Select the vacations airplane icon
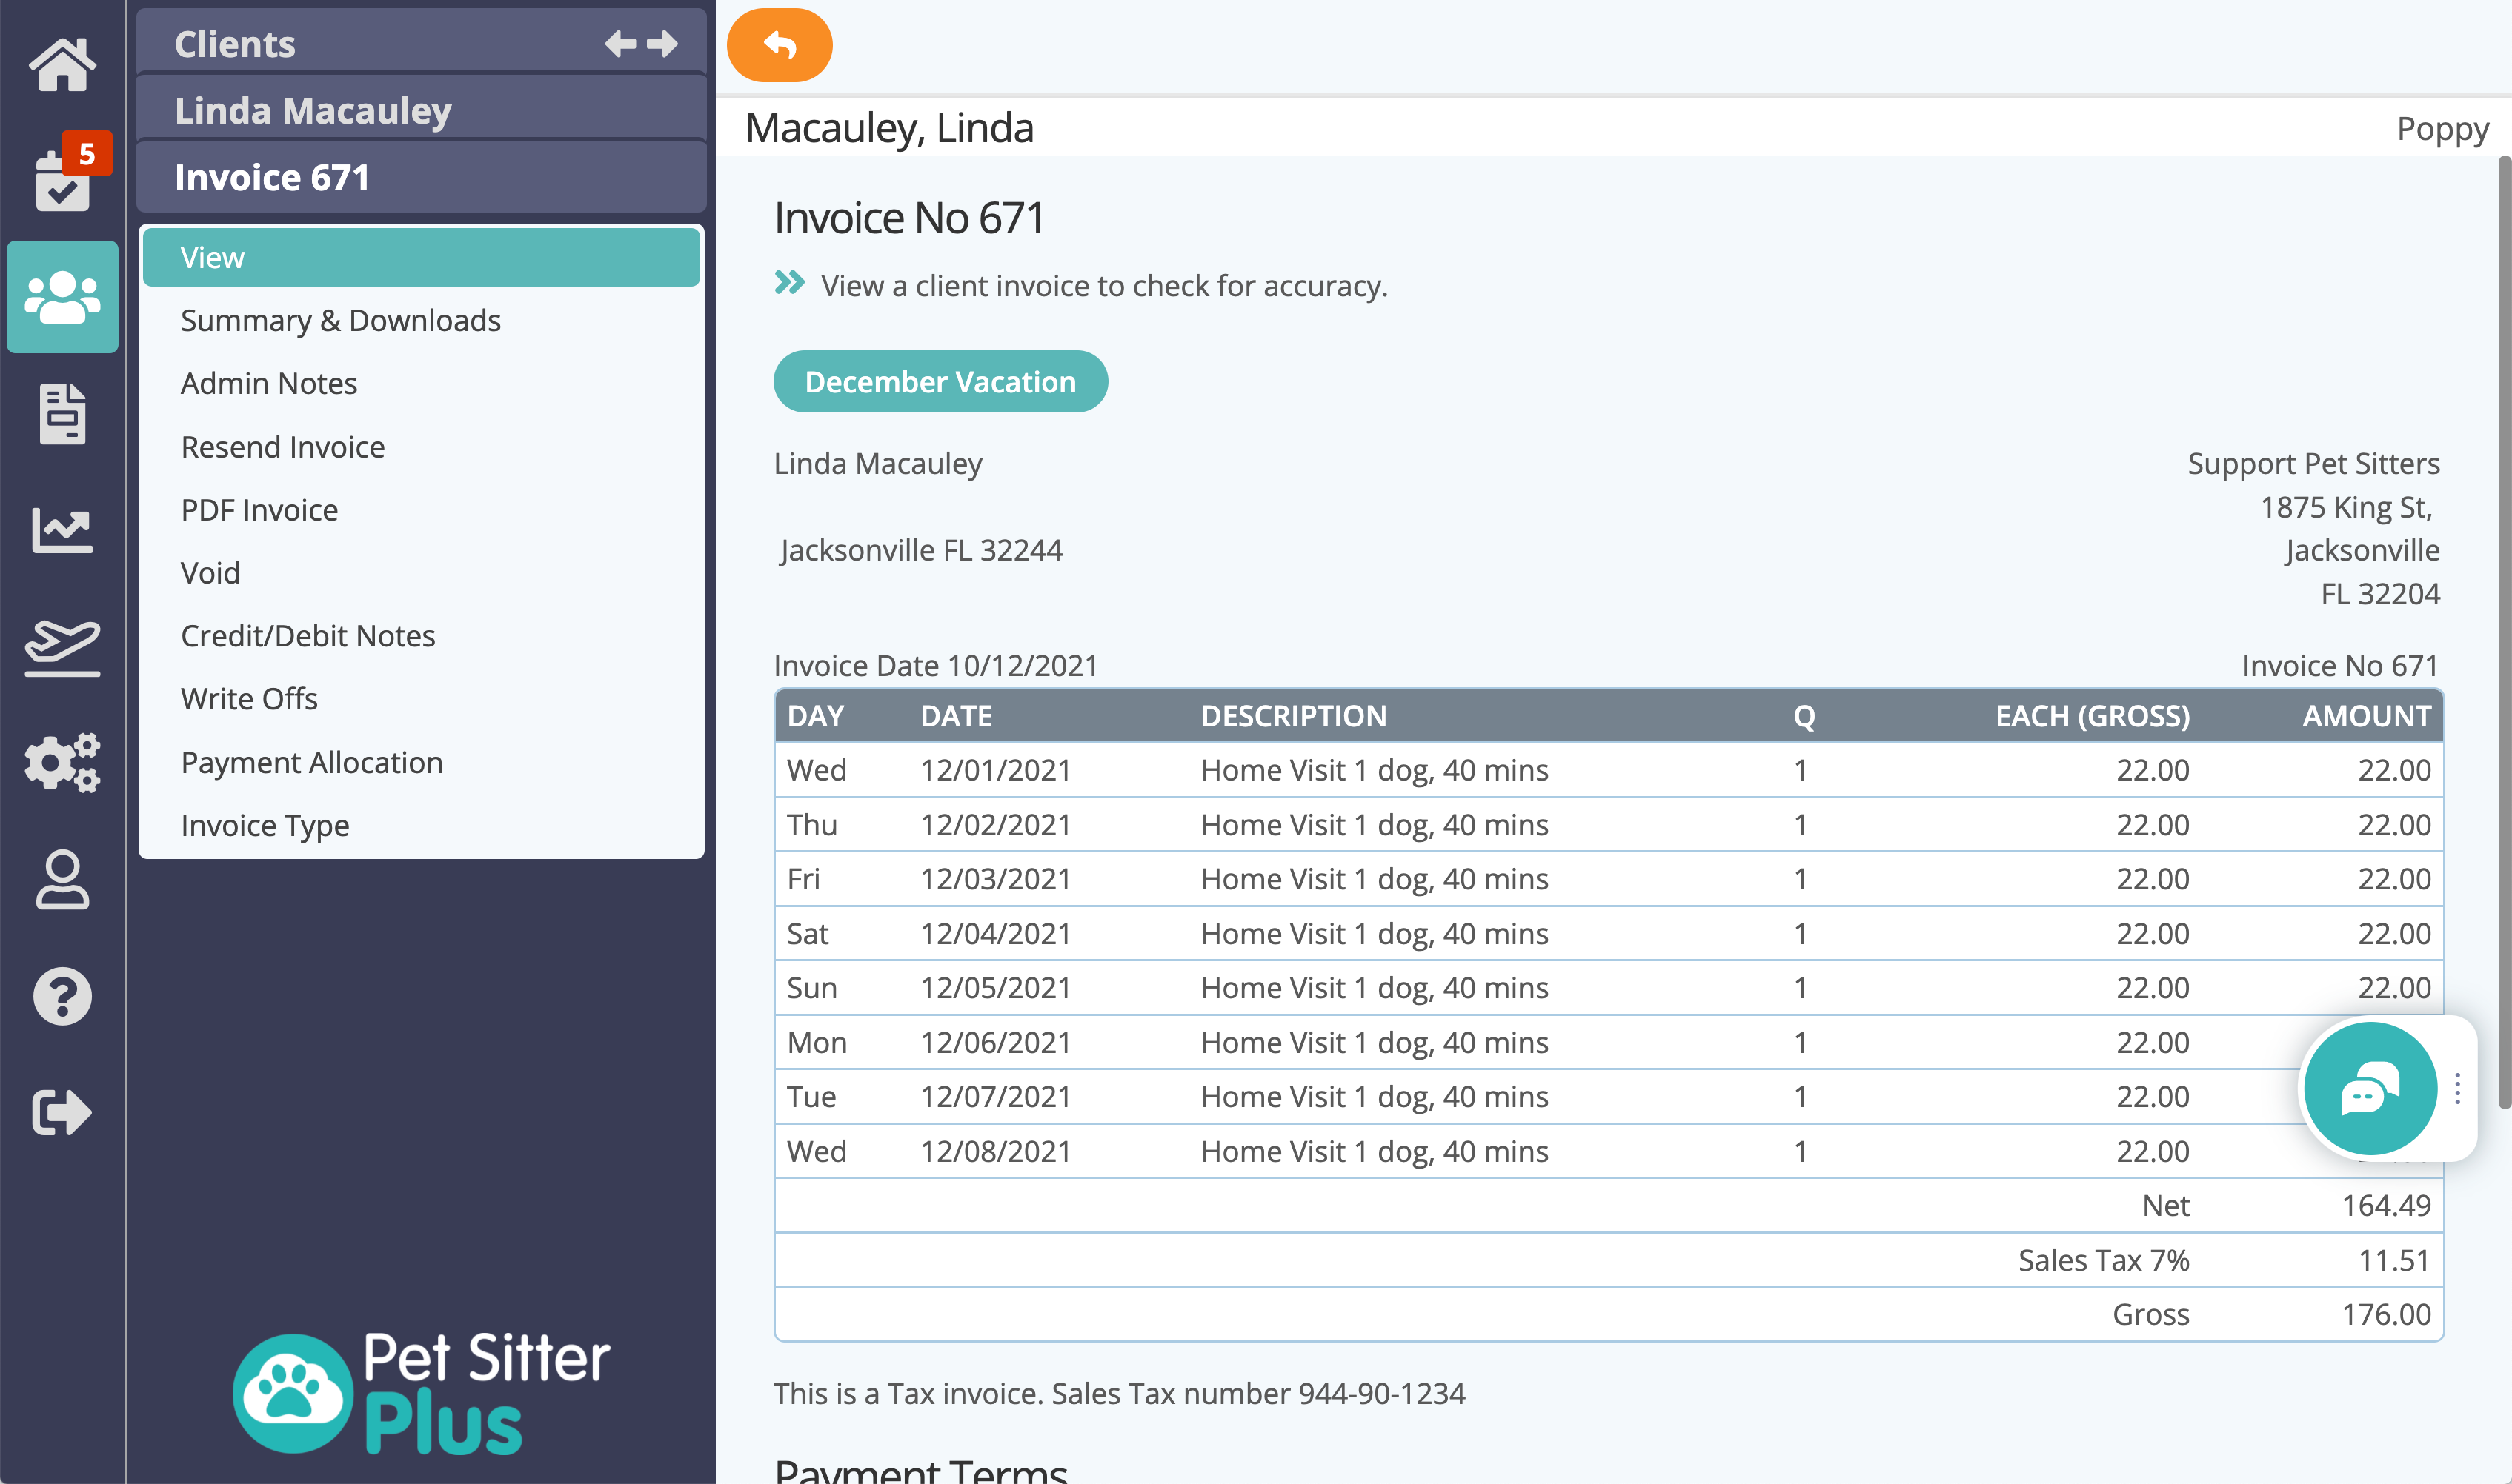Screen dimensions: 2512x1484 click(62, 645)
